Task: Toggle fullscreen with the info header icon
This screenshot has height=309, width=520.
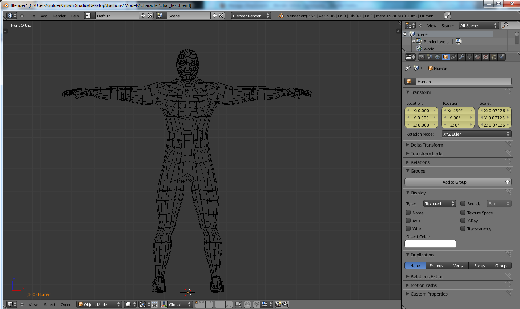Action: 448,16
